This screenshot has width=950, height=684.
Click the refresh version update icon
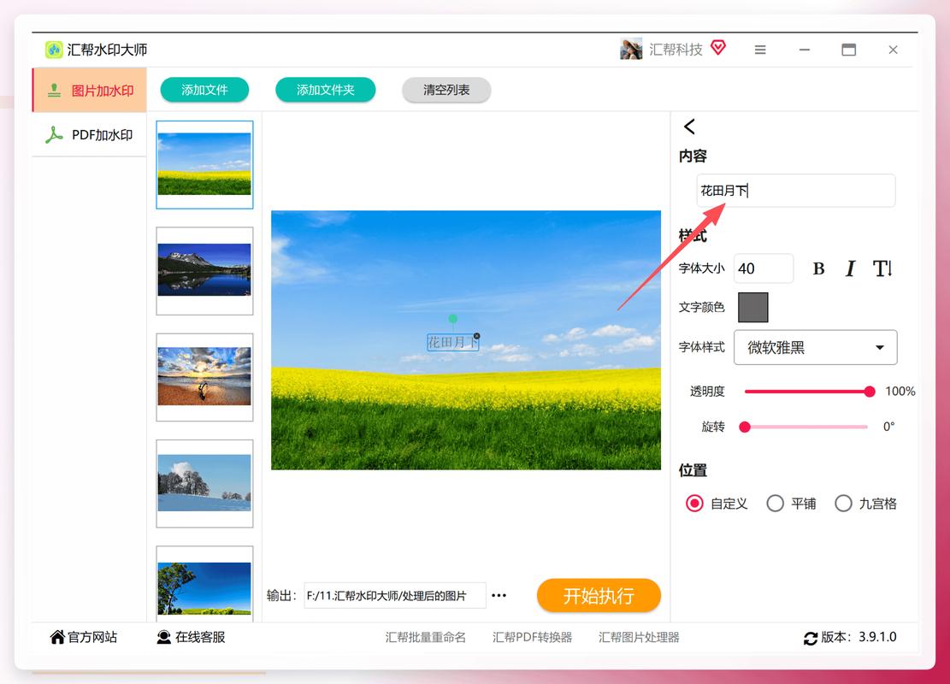pyautogui.click(x=810, y=638)
